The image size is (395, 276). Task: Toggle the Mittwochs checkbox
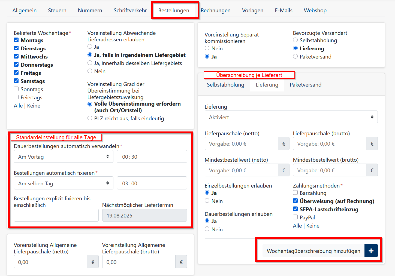pyautogui.click(x=16, y=56)
